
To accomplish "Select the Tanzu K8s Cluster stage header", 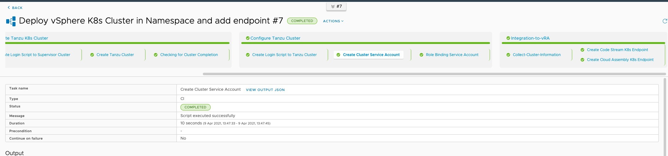I will tap(27, 38).
